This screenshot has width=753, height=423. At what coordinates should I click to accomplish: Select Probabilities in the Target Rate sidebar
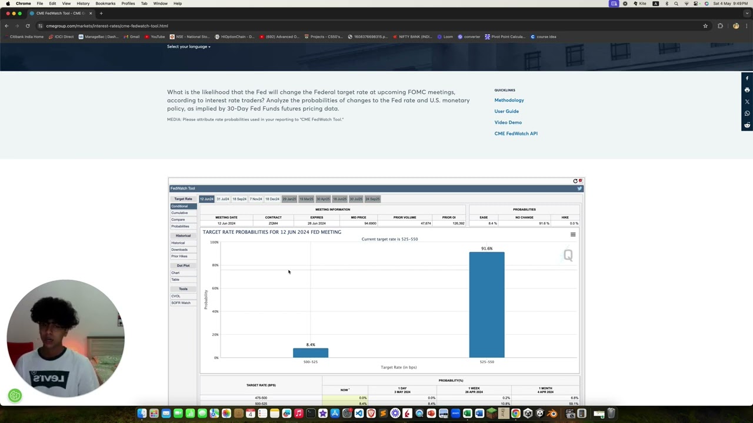tap(184, 226)
